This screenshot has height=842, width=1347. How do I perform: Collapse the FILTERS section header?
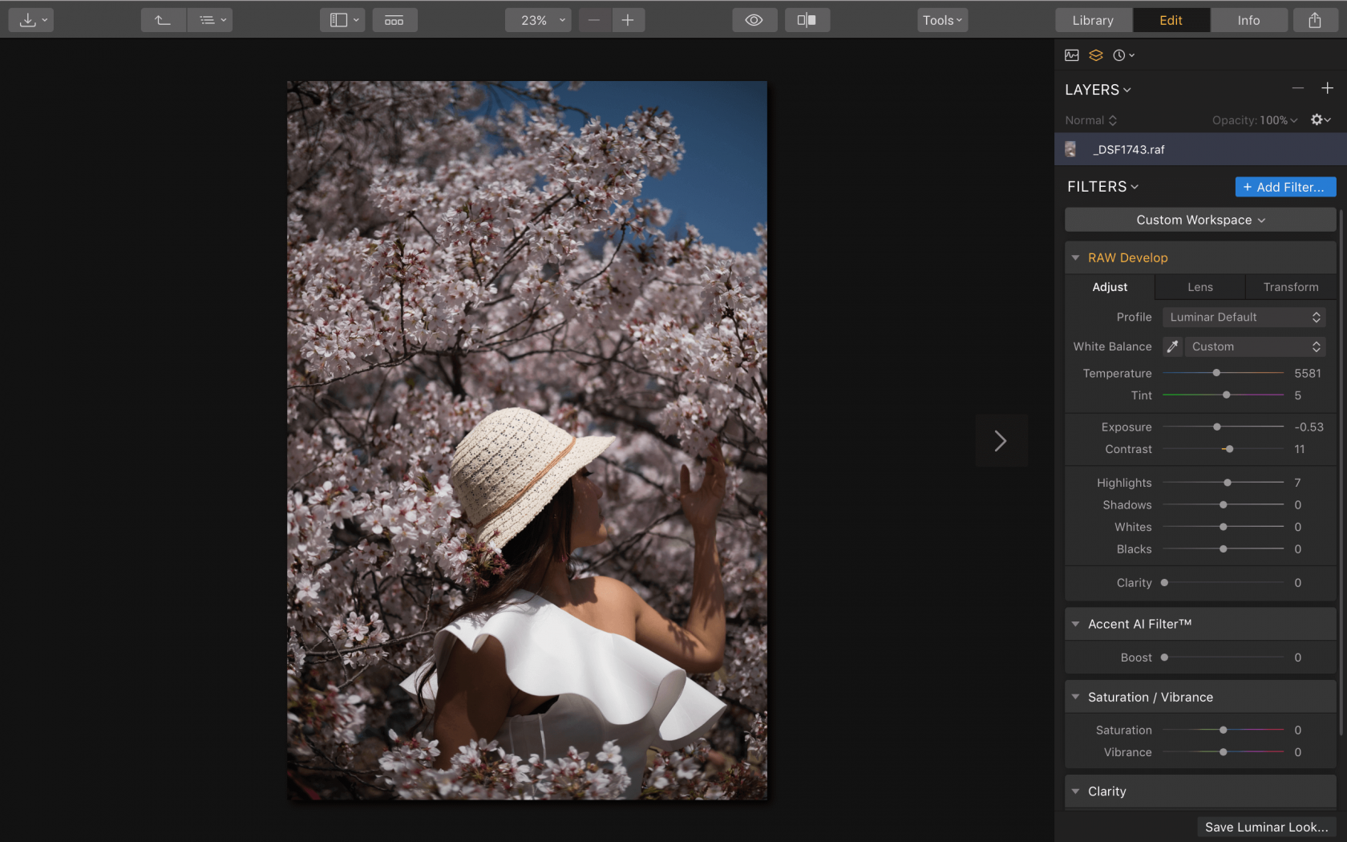1102,187
